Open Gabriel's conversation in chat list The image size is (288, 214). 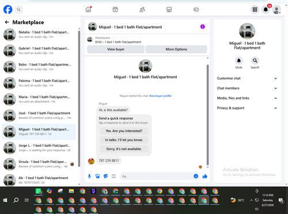[39, 51]
